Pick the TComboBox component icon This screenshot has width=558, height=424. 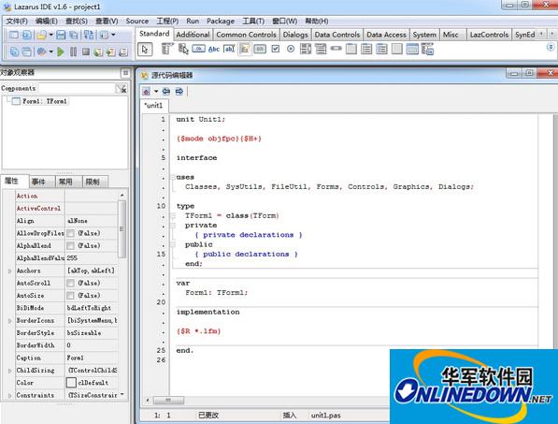pos(321,49)
